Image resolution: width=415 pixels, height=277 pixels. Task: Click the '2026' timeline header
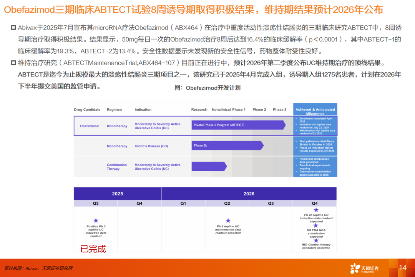[x=249, y=194]
